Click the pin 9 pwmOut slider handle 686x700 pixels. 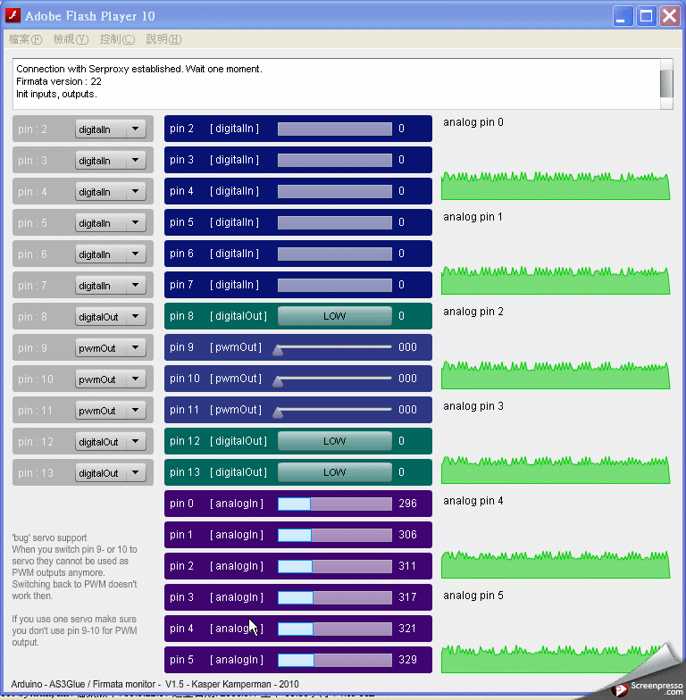(x=278, y=350)
